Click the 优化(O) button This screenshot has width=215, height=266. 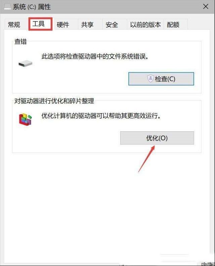[x=157, y=138]
